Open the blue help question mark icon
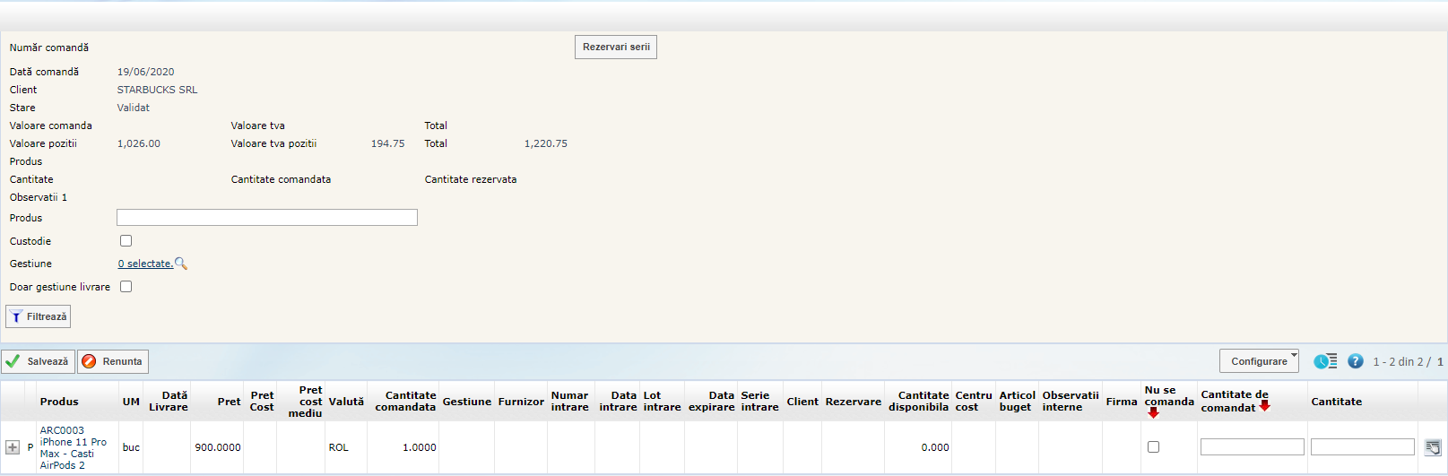The height and width of the screenshot is (476, 1448). point(1355,361)
